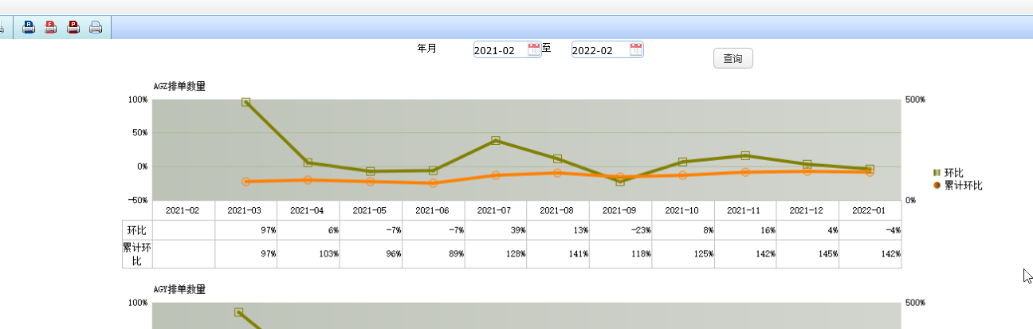Click the Flash print icon marked F
The height and width of the screenshot is (329, 1033).
(51, 27)
